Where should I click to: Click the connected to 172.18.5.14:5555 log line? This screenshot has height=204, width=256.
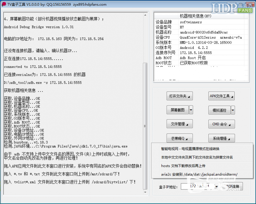click(x=33, y=67)
